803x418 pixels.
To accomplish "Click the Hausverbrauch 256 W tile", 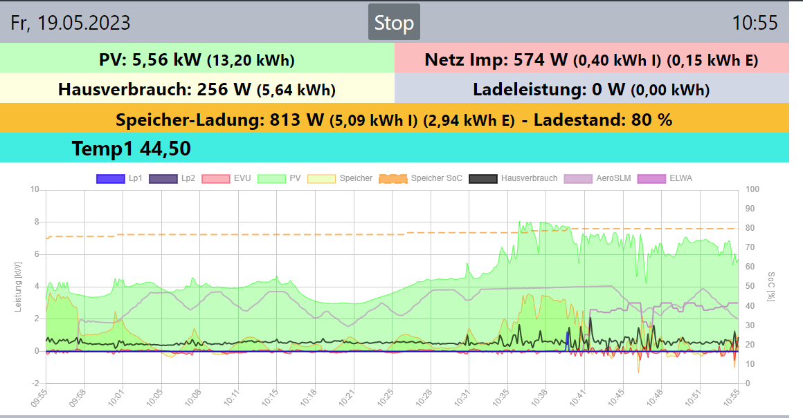I will pos(197,89).
